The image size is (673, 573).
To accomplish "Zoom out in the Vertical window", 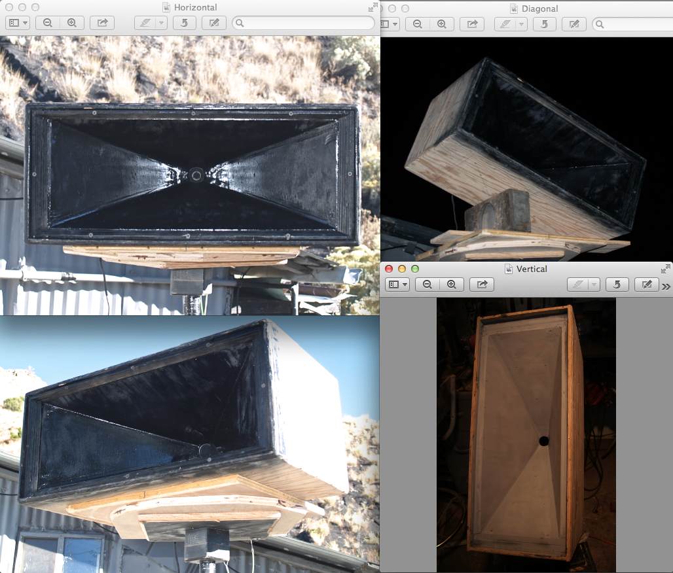I will [427, 285].
